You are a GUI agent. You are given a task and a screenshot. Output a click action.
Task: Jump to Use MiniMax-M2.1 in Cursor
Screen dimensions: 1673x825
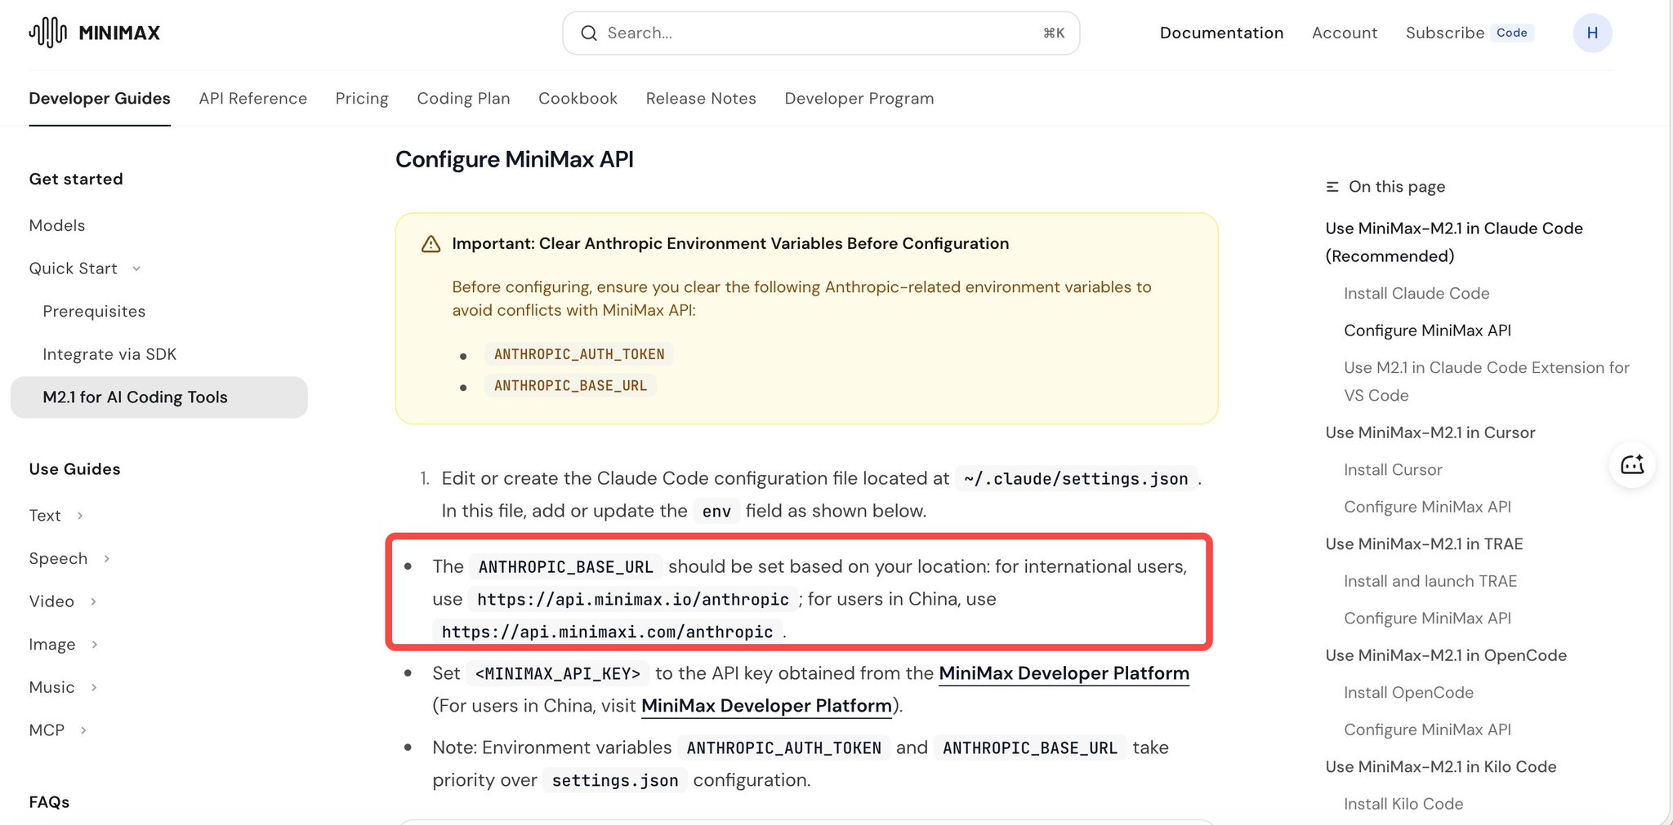(x=1430, y=432)
